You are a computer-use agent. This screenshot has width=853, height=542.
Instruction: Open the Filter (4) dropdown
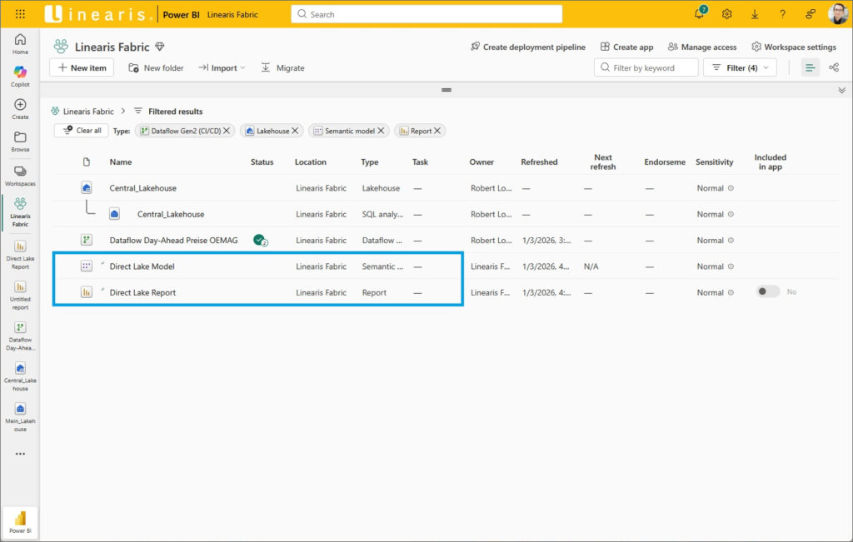[x=740, y=67]
